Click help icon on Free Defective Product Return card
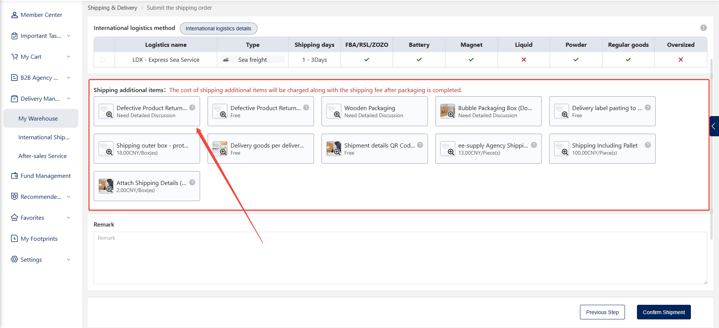Screen dimensions: 719x328 tap(306, 107)
